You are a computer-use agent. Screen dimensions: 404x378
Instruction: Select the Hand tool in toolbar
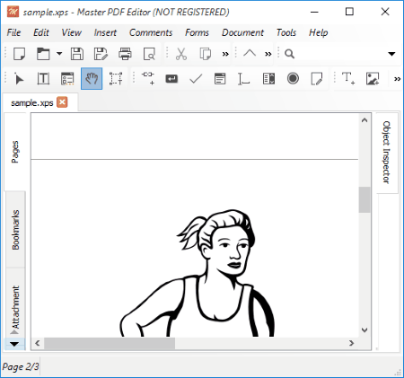tap(92, 79)
